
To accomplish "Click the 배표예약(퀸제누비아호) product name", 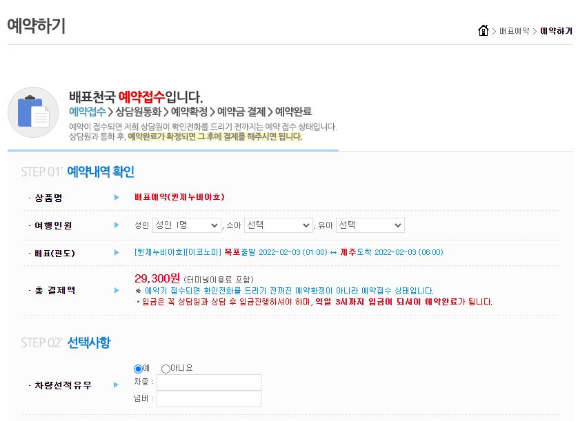I will 179,197.
